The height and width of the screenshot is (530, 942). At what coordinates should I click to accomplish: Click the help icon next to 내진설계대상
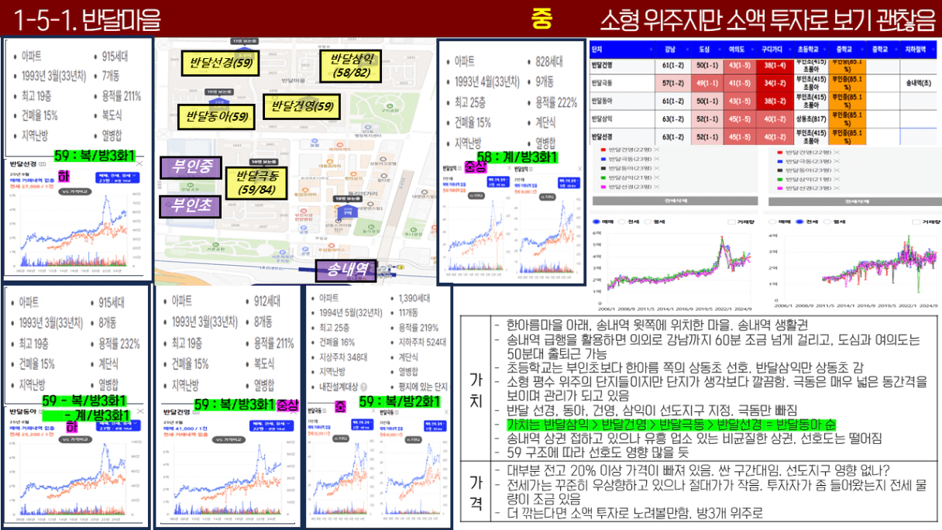pos(363,386)
